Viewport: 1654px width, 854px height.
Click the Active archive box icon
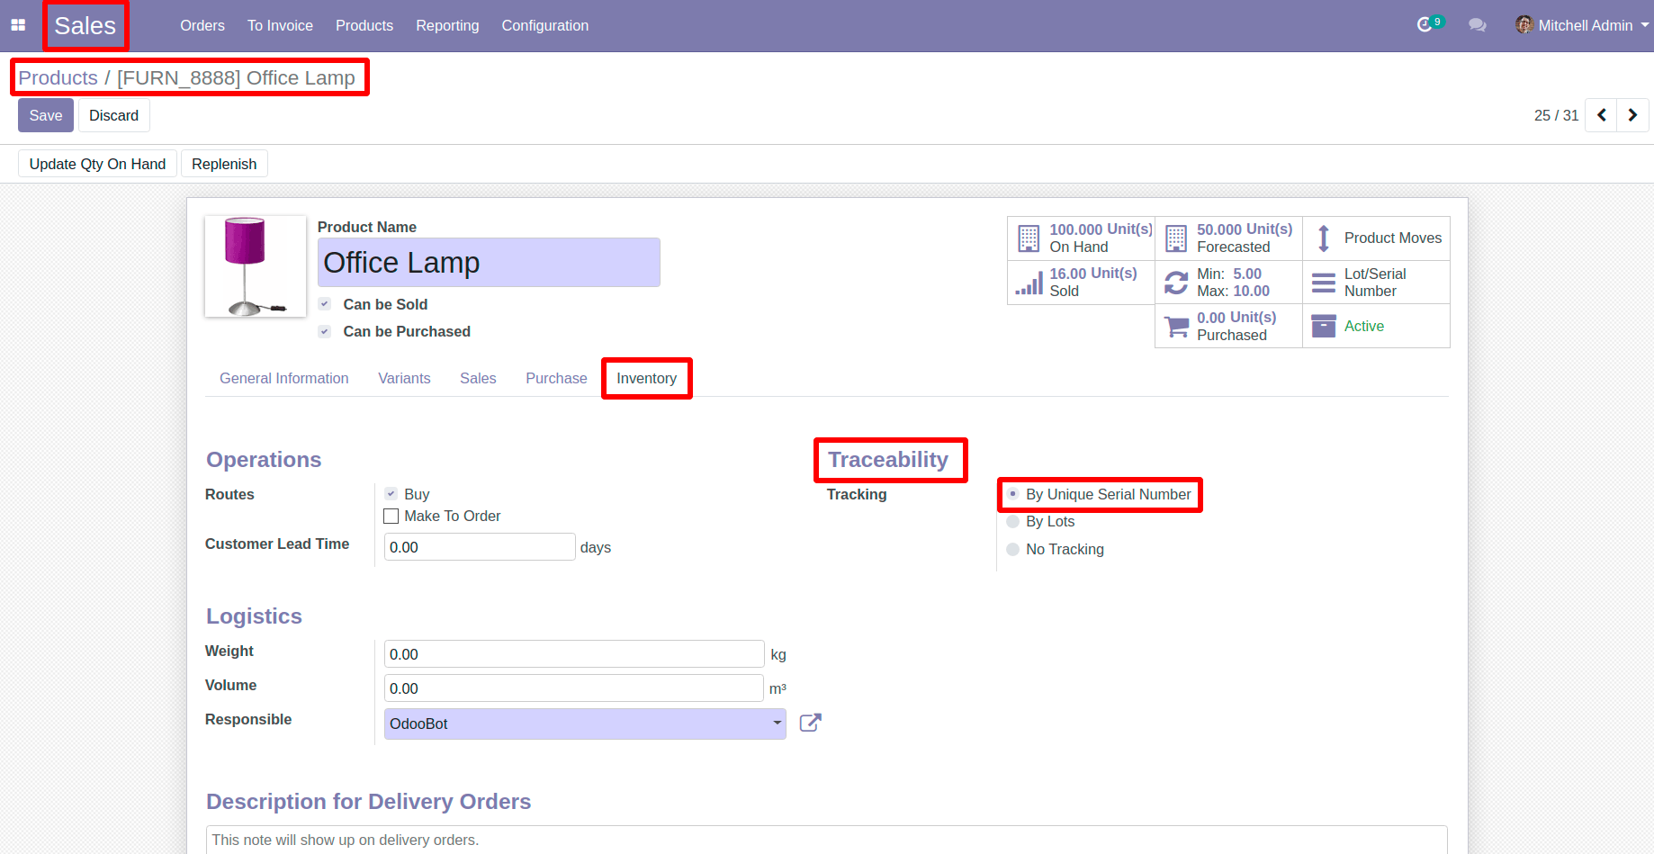pyautogui.click(x=1324, y=326)
